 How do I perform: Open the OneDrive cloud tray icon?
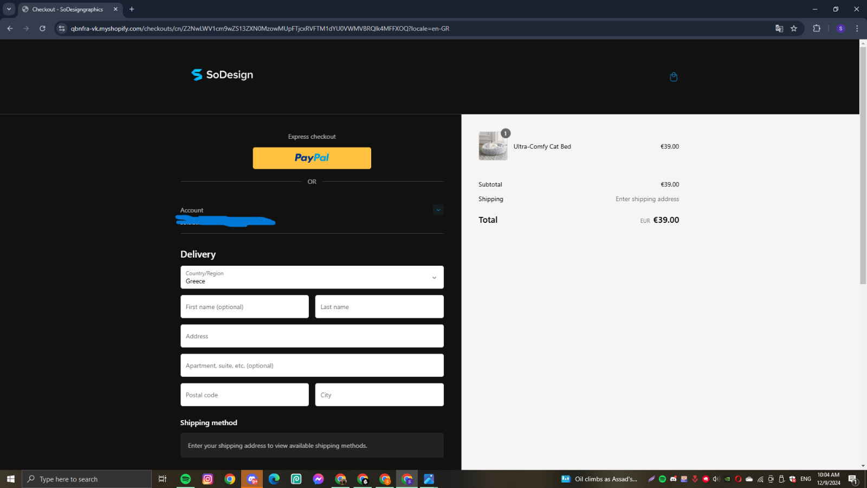[x=749, y=479]
